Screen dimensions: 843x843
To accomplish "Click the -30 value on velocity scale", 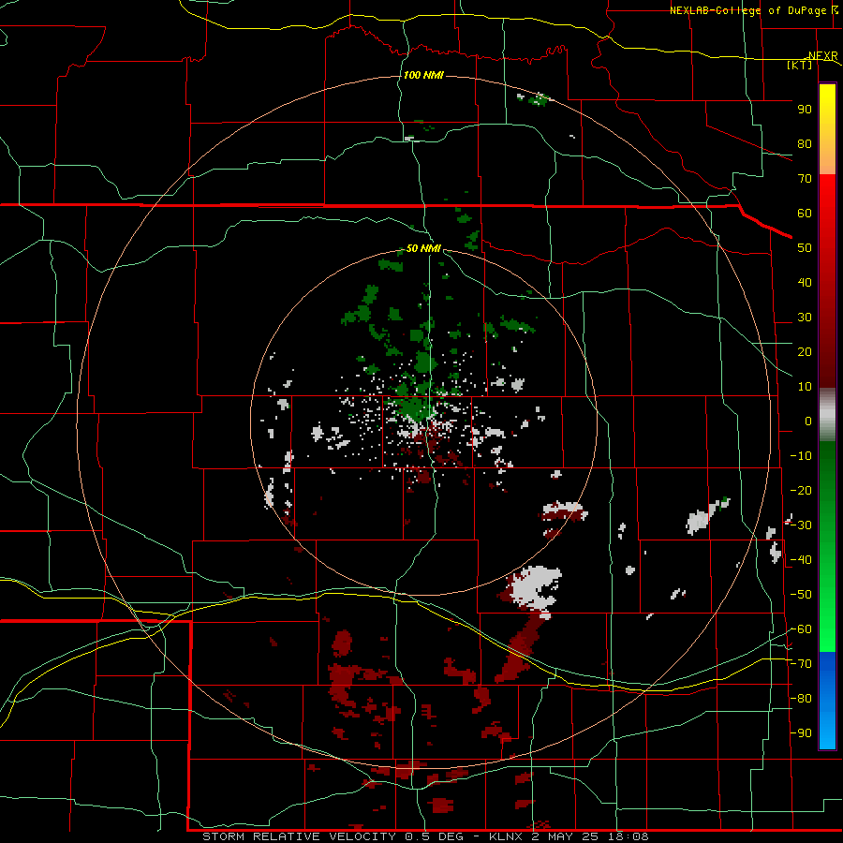I will pyautogui.click(x=801, y=525).
